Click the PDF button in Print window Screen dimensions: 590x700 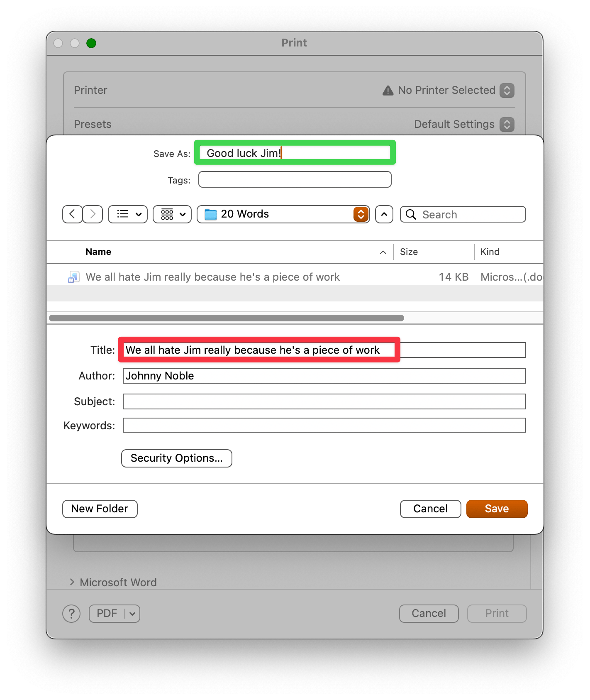click(x=107, y=614)
